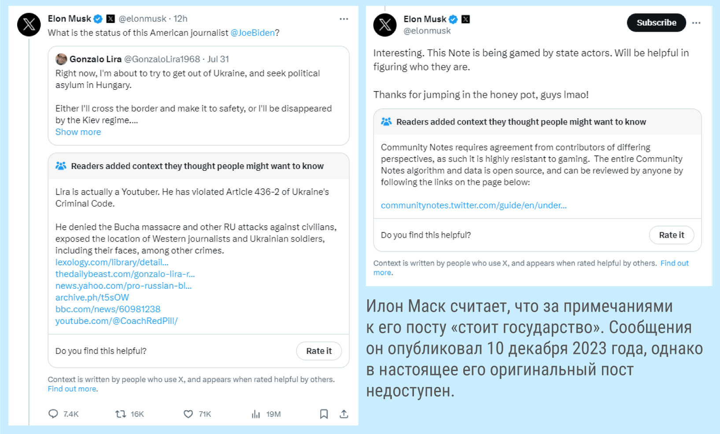Click the X logo next to @elonmusk

click(x=110, y=18)
